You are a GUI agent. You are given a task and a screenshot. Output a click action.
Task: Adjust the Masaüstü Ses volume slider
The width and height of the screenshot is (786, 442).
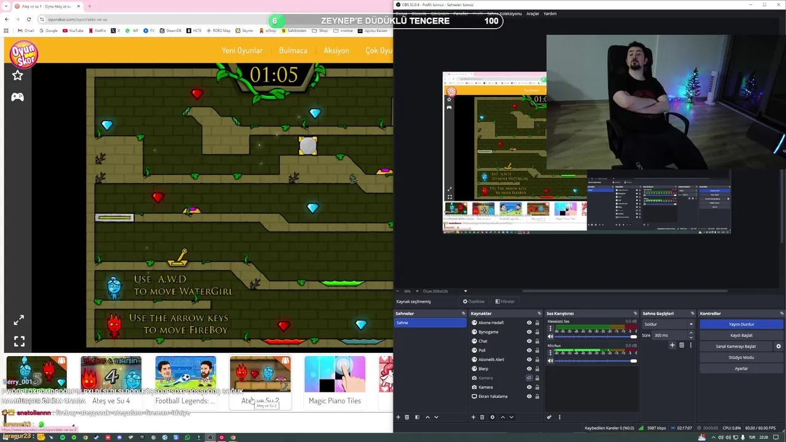(x=596, y=336)
